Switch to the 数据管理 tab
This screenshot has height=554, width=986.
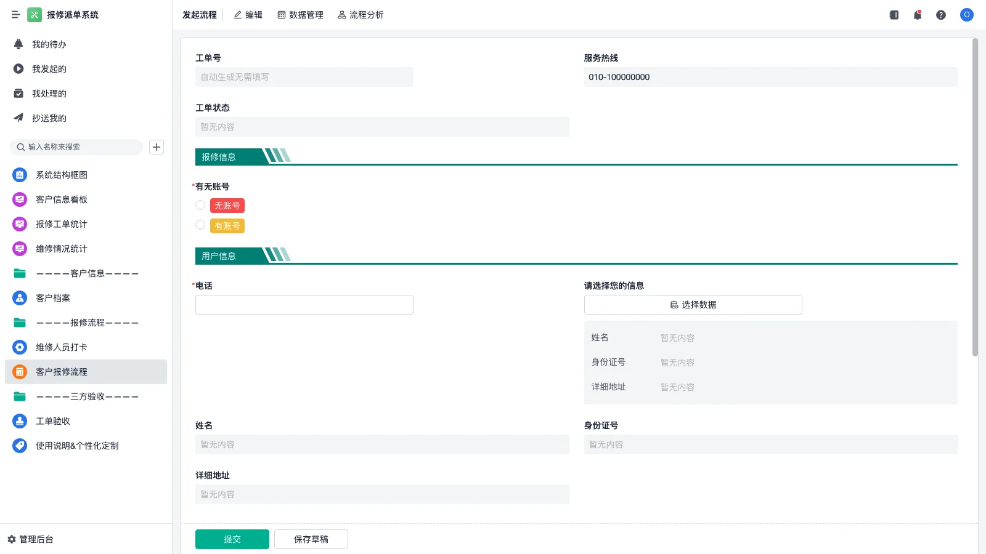300,15
